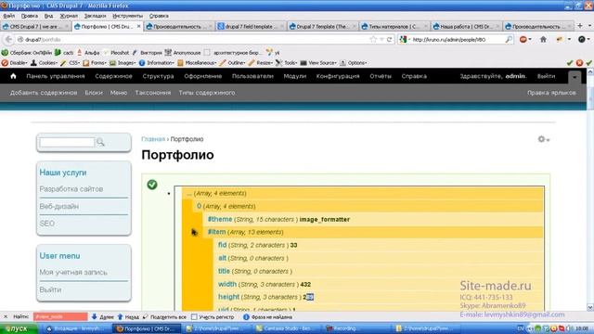Open Miscellaneous dropdown in developer toolbar
The width and height of the screenshot is (594, 334).
pyautogui.click(x=197, y=63)
